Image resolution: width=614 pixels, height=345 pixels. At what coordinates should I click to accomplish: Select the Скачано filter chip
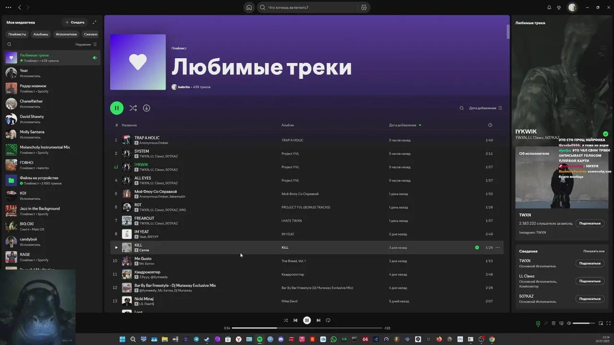click(91, 34)
